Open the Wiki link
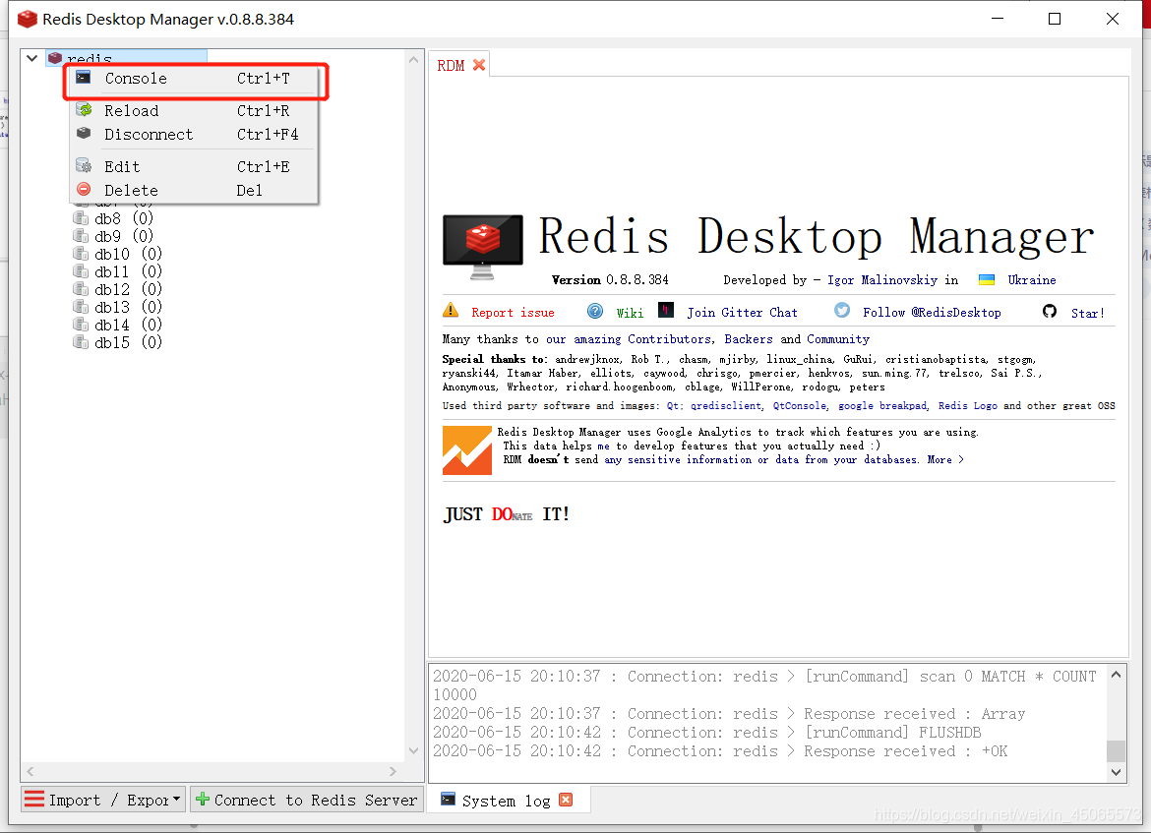Screen dimensions: 1151x833 pyautogui.click(x=630, y=314)
